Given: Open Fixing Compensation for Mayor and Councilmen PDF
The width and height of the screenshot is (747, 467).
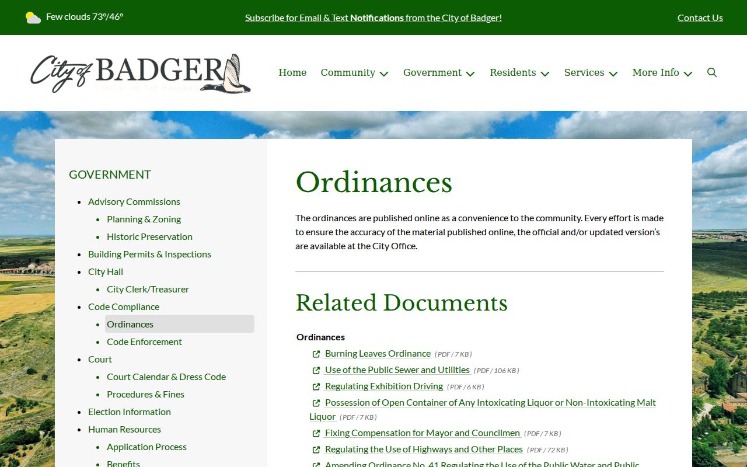Looking at the screenshot, I should 423,433.
